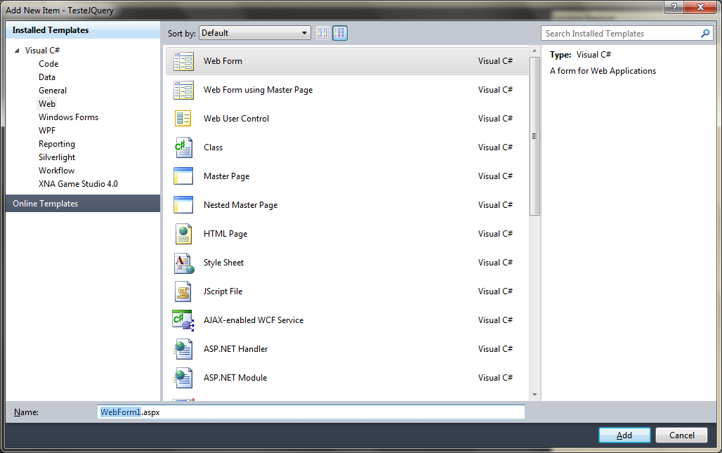Switch to small icons view
This screenshot has height=453, width=722.
point(323,33)
